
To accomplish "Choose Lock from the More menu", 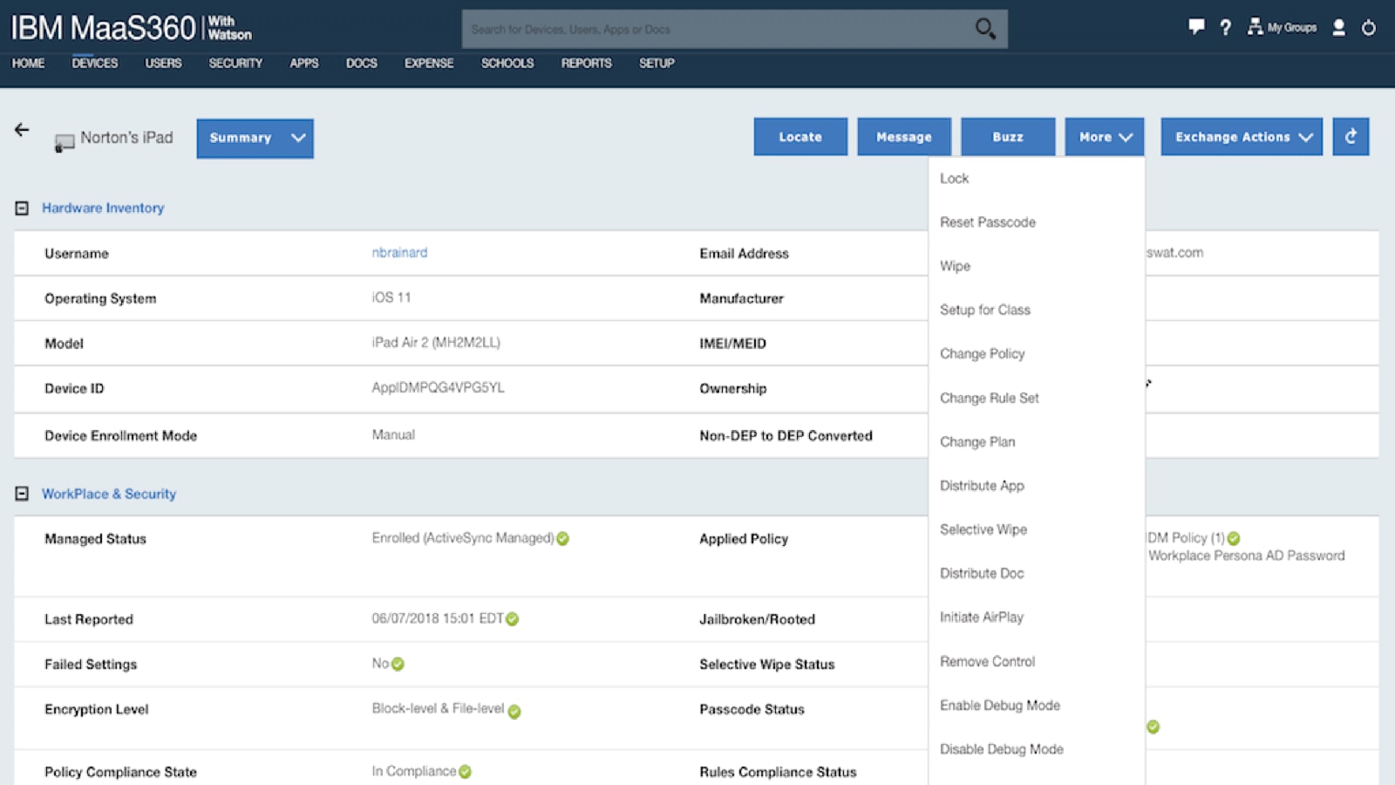I will point(954,178).
